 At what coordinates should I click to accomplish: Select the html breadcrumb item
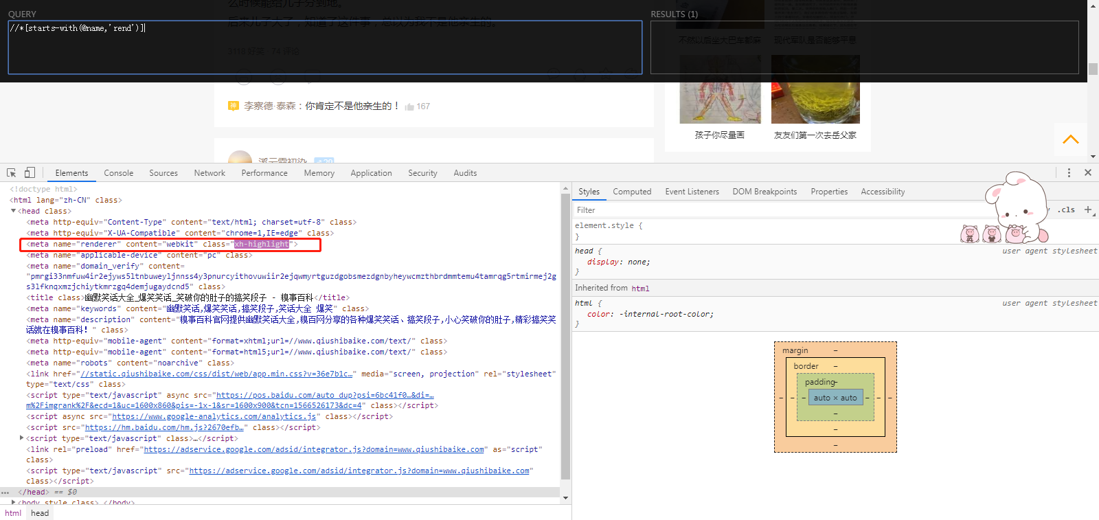click(x=13, y=513)
